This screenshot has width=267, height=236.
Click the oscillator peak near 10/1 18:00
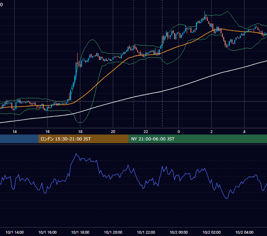click(76, 154)
